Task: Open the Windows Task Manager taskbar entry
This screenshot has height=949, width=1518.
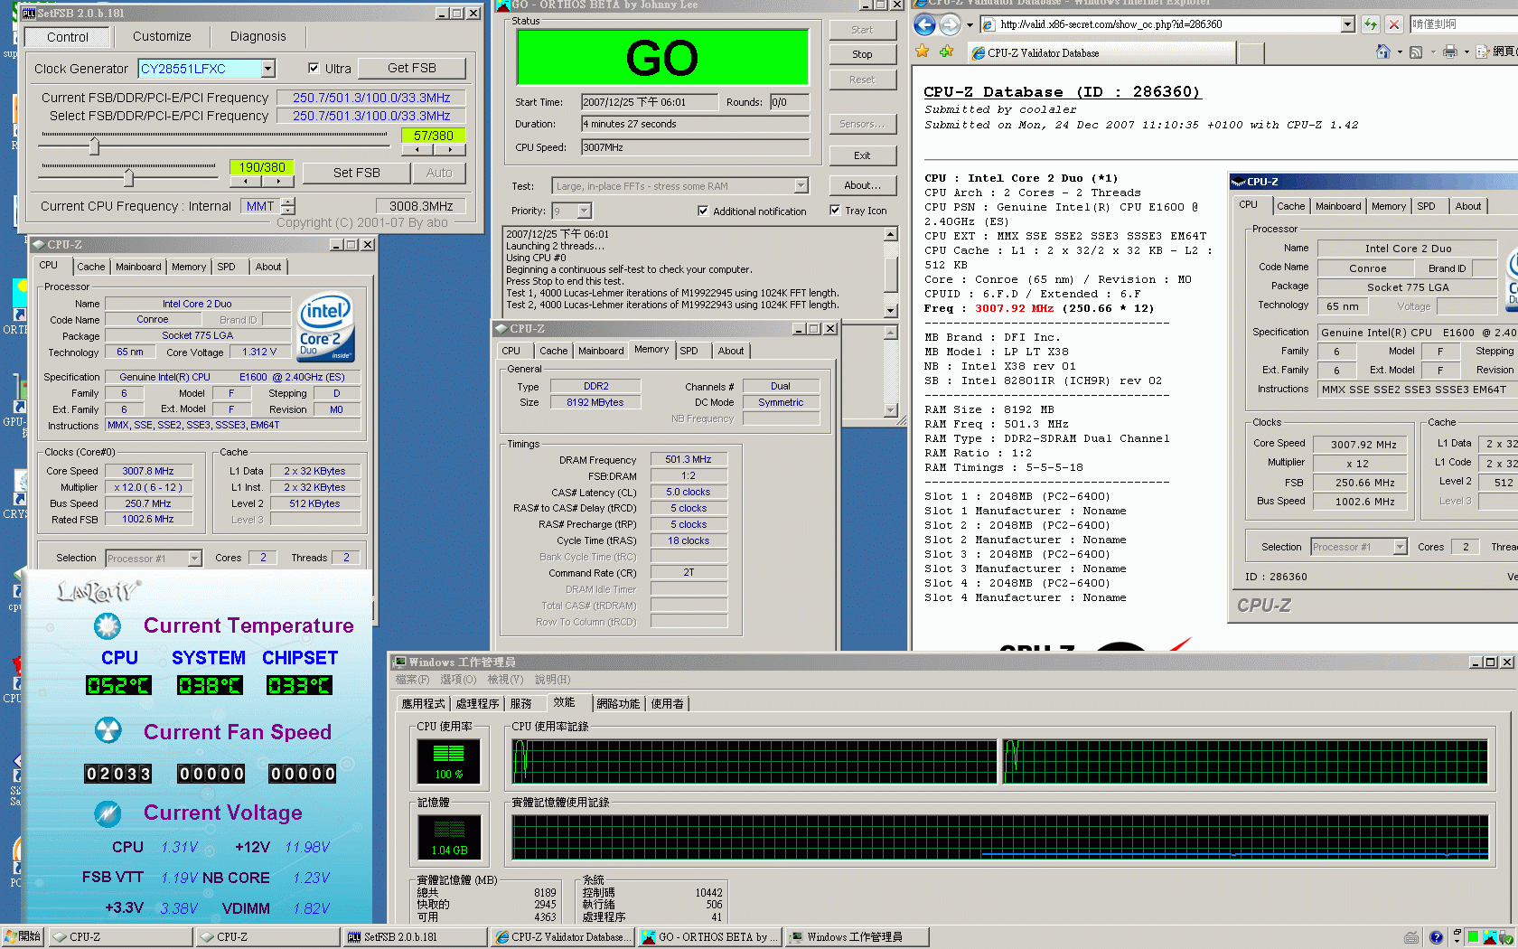Action: [x=857, y=937]
